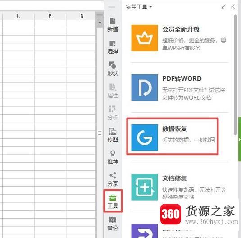Open the 形状 sidebar tool

coord(113,69)
